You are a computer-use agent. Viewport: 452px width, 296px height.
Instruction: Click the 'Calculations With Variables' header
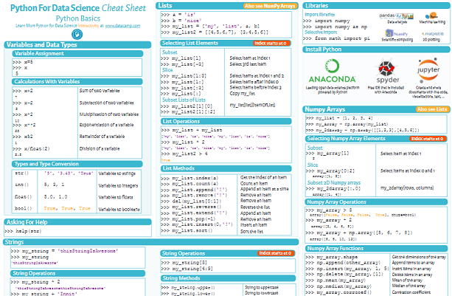click(x=77, y=81)
